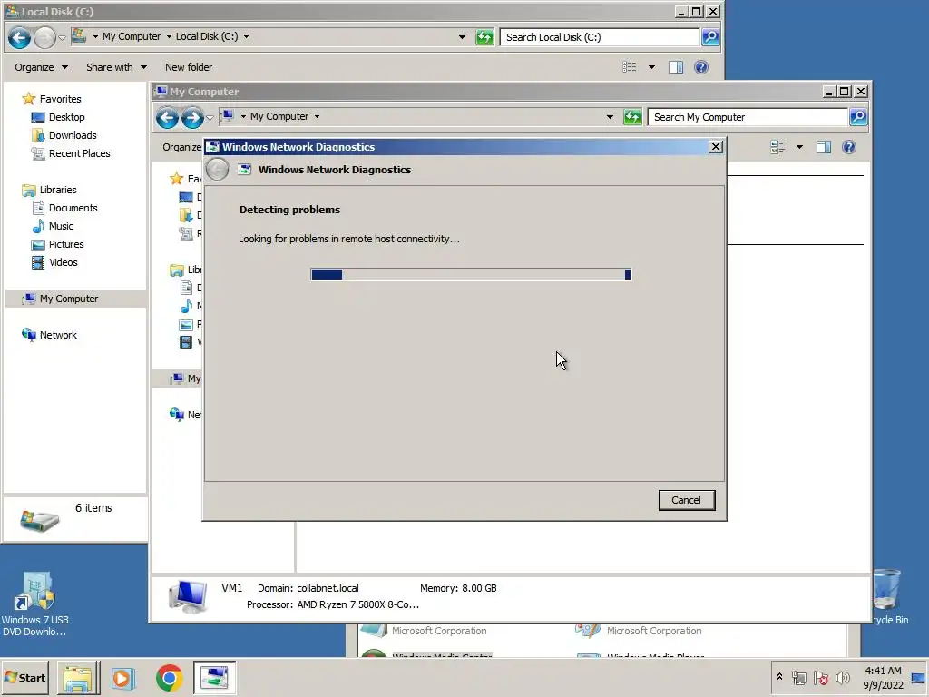Focus the Search Local Disk (C:) field

click(600, 36)
